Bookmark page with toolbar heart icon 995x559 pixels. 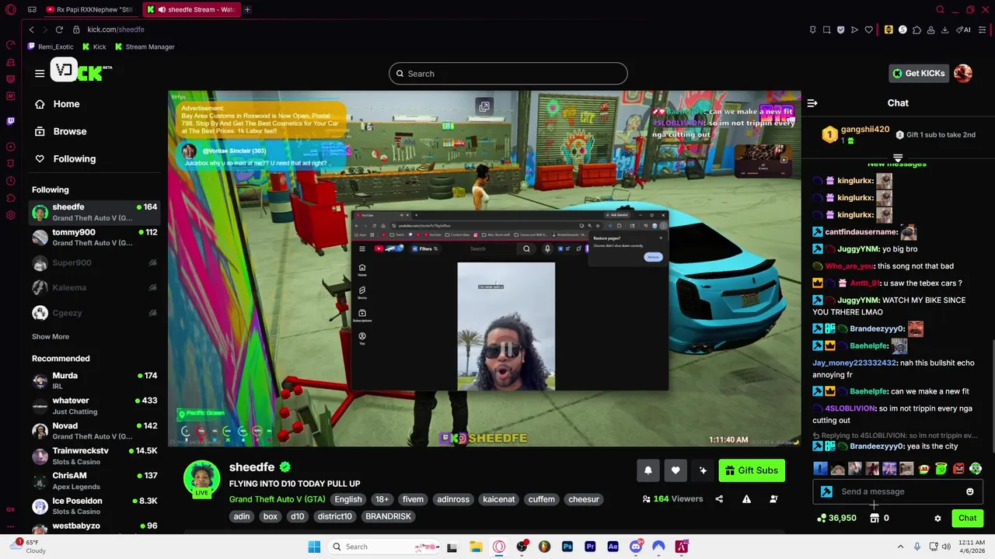click(x=868, y=30)
